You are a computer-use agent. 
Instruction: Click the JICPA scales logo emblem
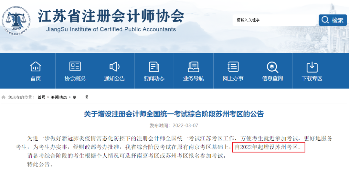[x=17, y=20]
